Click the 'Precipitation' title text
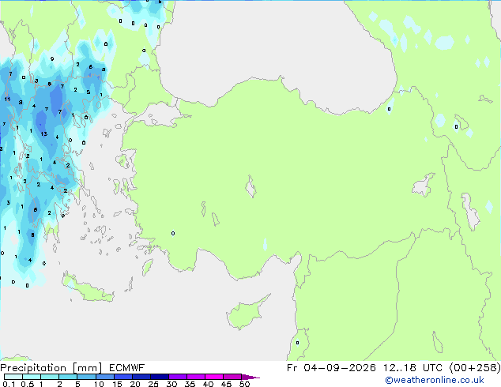Image resolution: width=501 pixels, height=387 pixels. [33, 368]
